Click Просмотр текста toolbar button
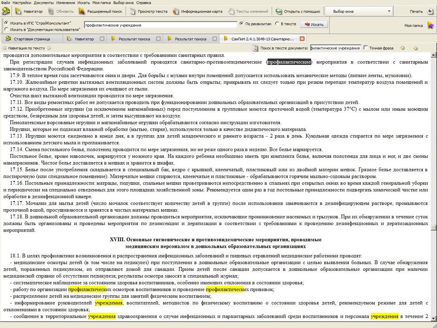This screenshot has height=328, width=437. (x=149, y=12)
